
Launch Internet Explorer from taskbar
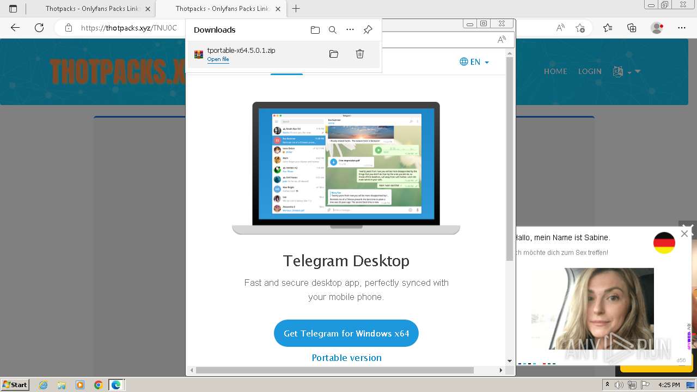pyautogui.click(x=44, y=385)
